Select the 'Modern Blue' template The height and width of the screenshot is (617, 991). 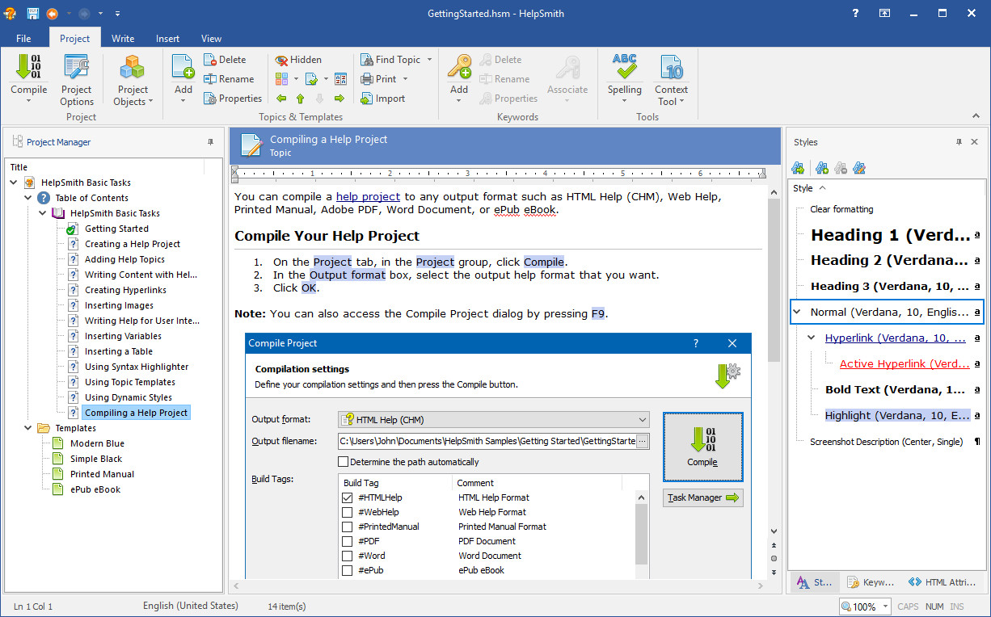97,443
